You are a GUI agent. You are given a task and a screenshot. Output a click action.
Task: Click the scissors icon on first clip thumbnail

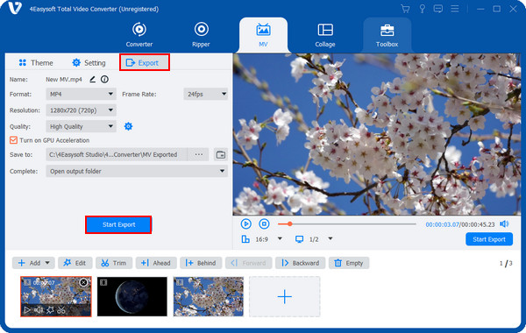(61, 310)
